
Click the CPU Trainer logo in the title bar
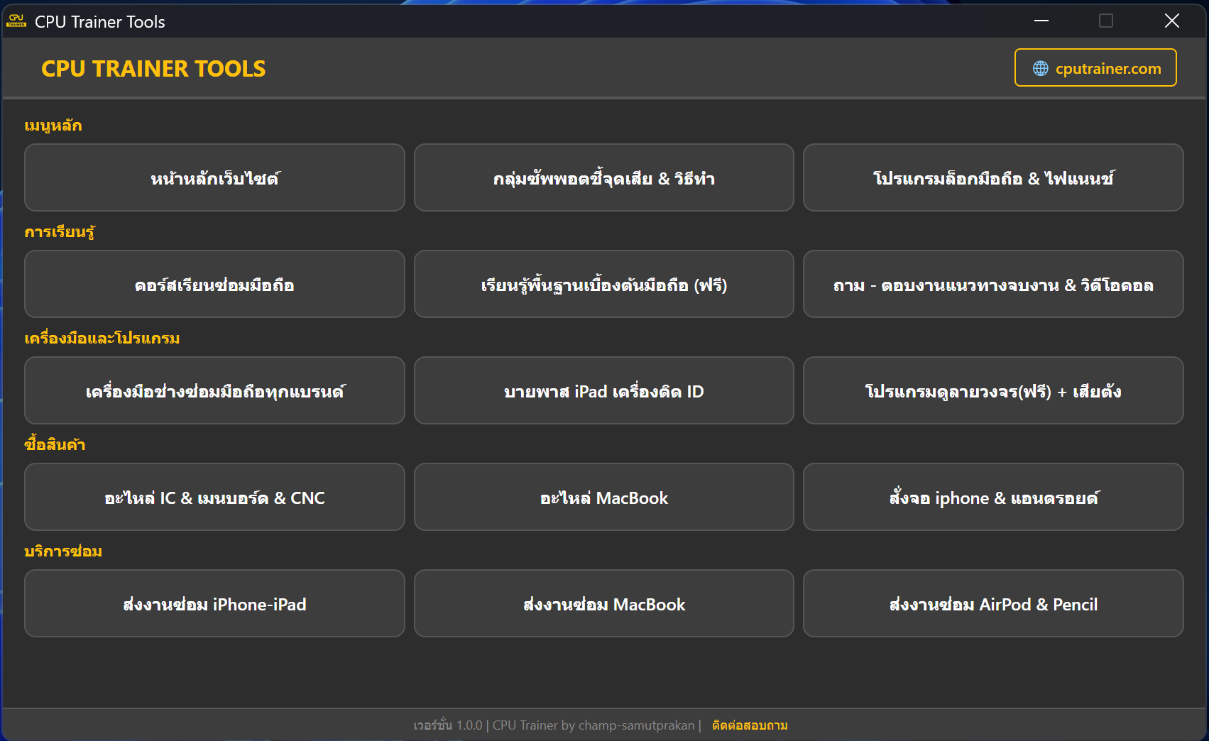tap(17, 21)
